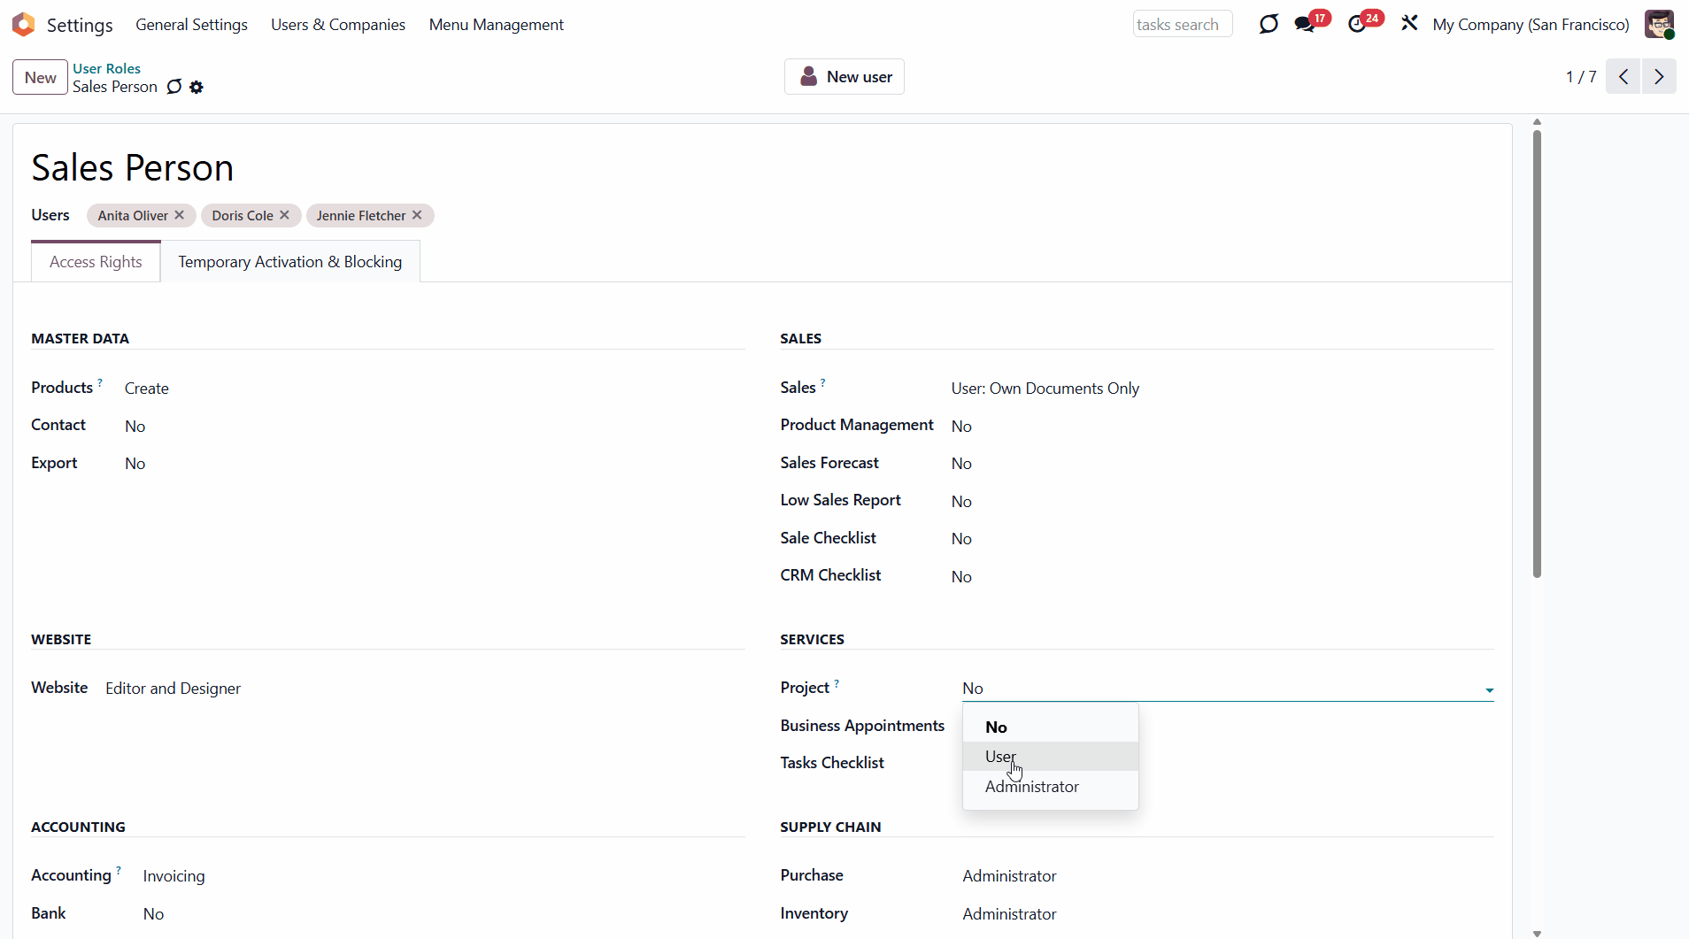Collapse the Project dropdown using its arrow
This screenshot has height=939, width=1689.
1489,689
